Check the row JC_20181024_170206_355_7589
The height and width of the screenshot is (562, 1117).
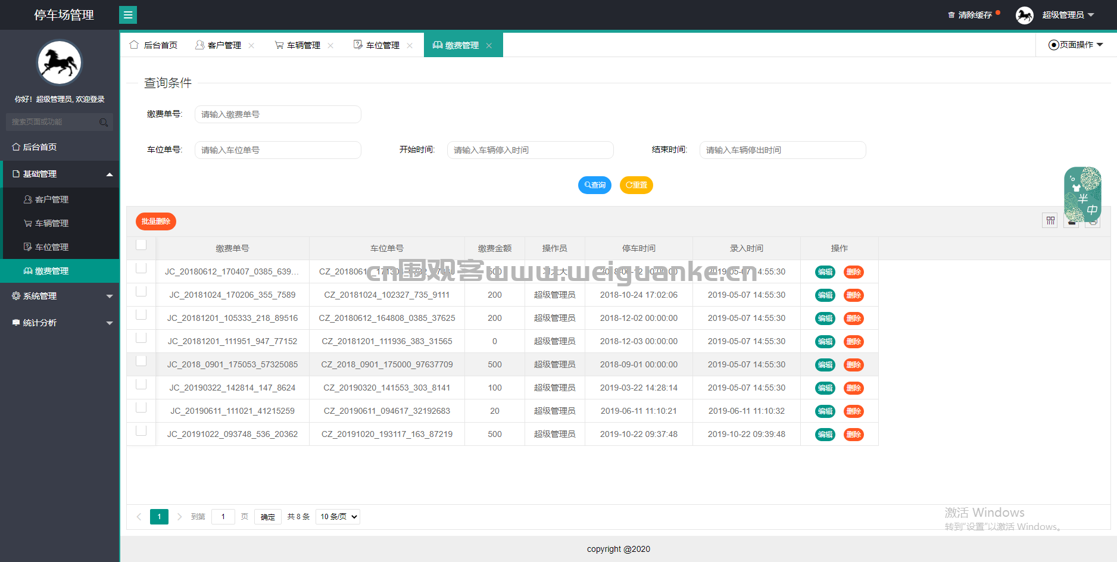pos(141,291)
